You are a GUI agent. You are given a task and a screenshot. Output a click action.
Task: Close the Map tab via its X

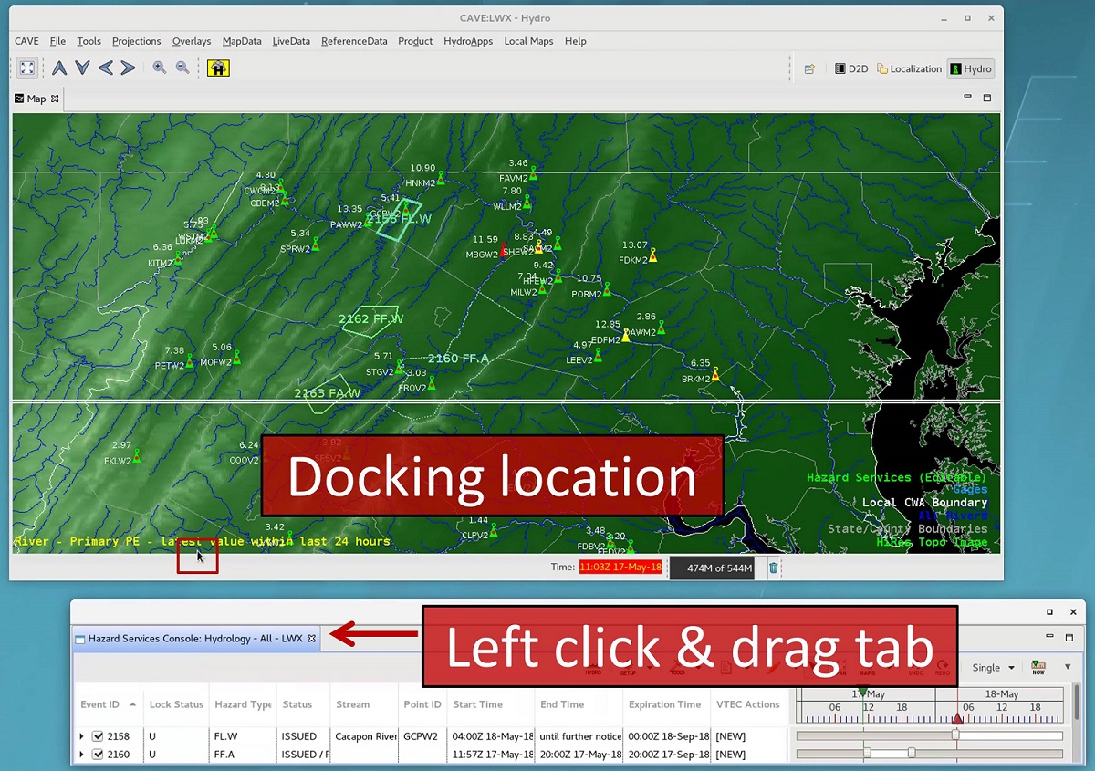point(55,99)
